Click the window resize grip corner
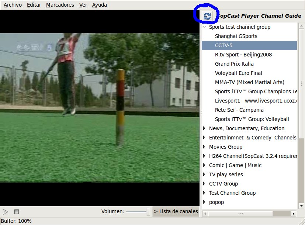 coord(302,222)
